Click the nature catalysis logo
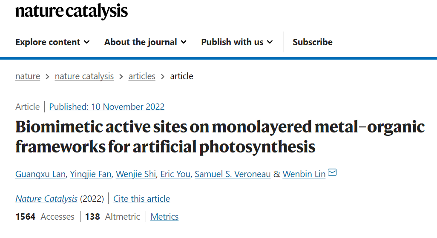Image resolution: width=437 pixels, height=238 pixels. click(72, 11)
